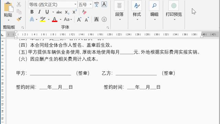This screenshot has height=124, width=220.
Task: Open the font size dropdown
Action: (x=91, y=4)
